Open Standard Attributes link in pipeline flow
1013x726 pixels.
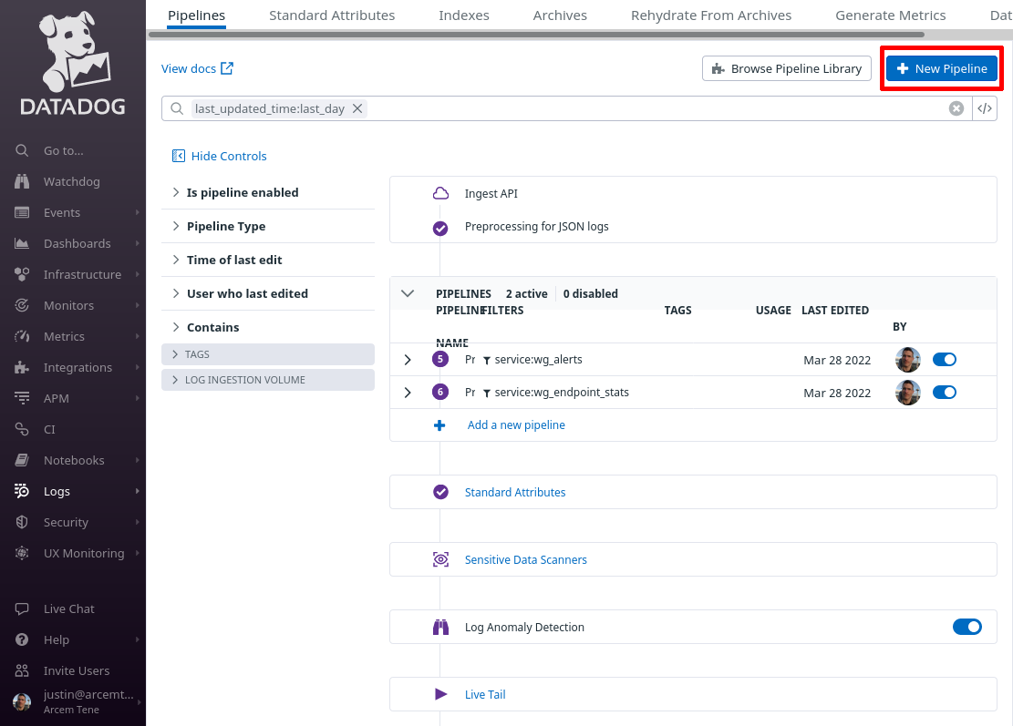515,493
